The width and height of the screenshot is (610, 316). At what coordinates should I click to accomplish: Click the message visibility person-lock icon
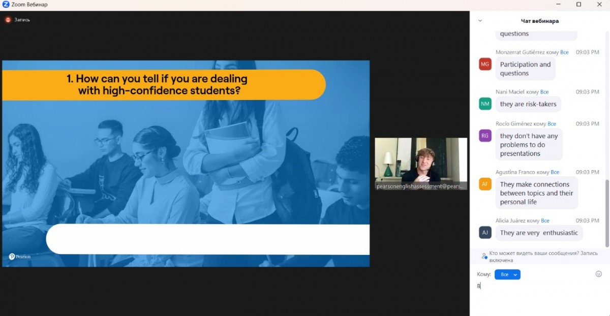(x=484, y=257)
